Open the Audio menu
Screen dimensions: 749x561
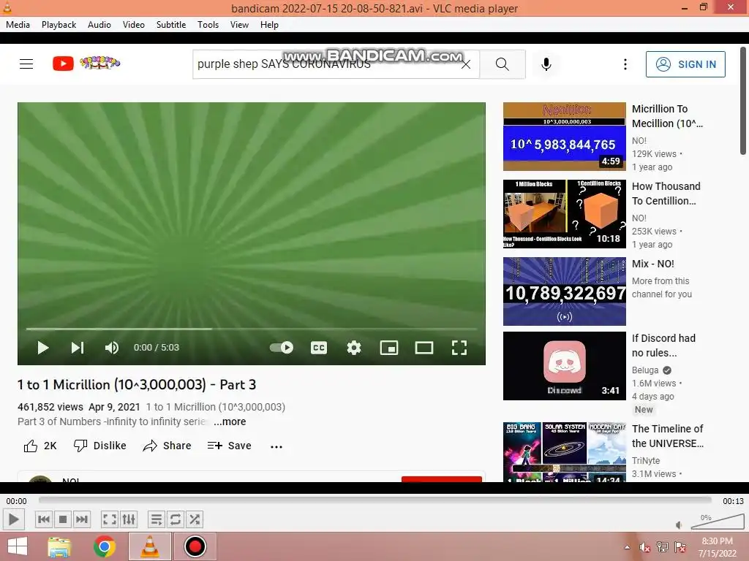click(x=99, y=25)
